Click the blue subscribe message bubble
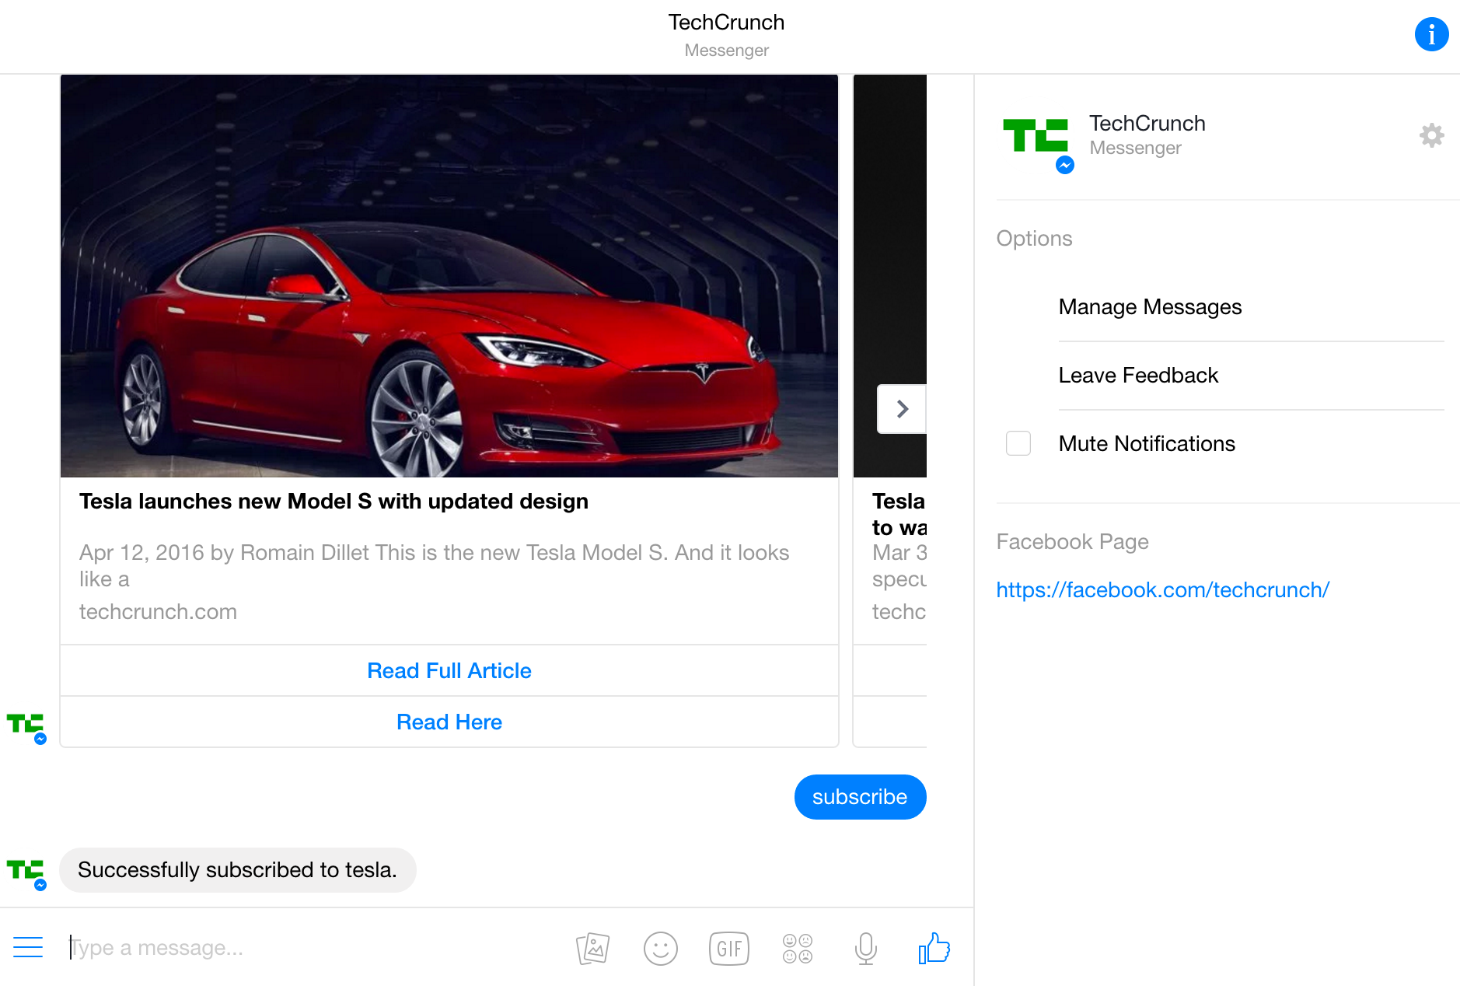The height and width of the screenshot is (986, 1460). click(859, 797)
